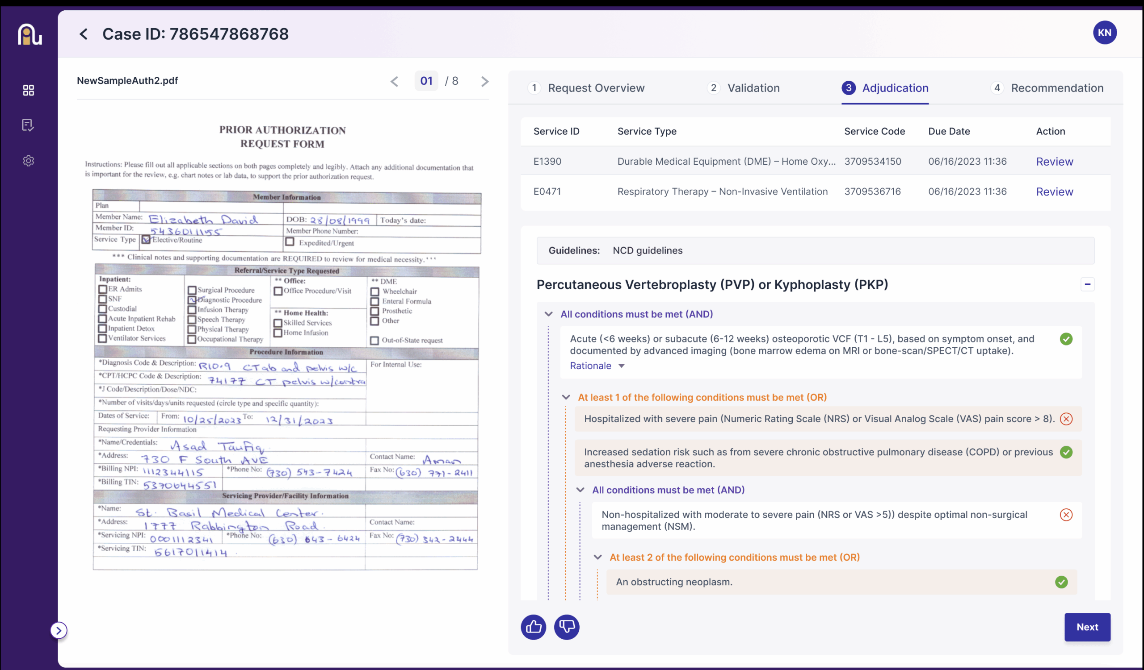1144x670 pixels.
Task: Open the KN user avatar menu
Action: [x=1104, y=33]
